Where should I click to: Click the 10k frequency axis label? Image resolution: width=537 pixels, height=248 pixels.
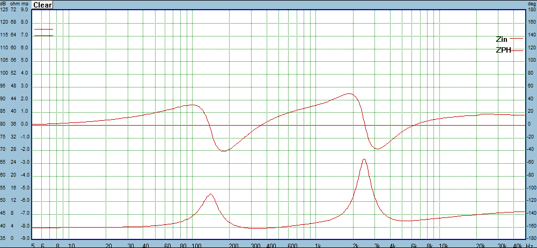[444, 245]
